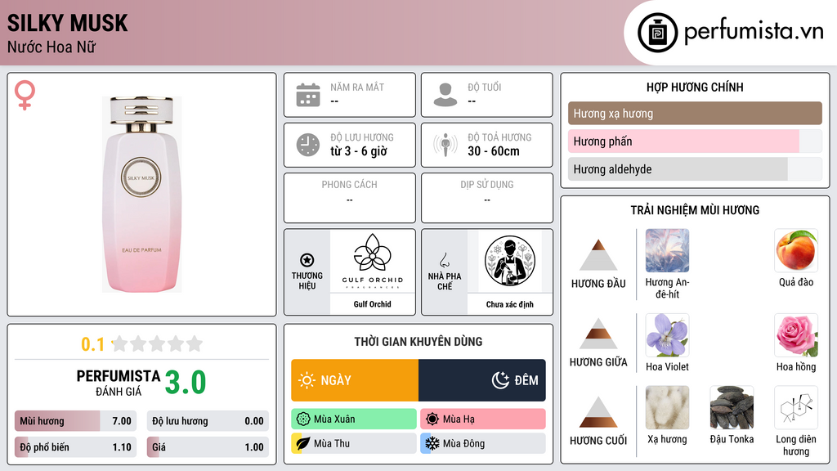
Task: Select the Đêm nighttime block
Action: point(482,380)
